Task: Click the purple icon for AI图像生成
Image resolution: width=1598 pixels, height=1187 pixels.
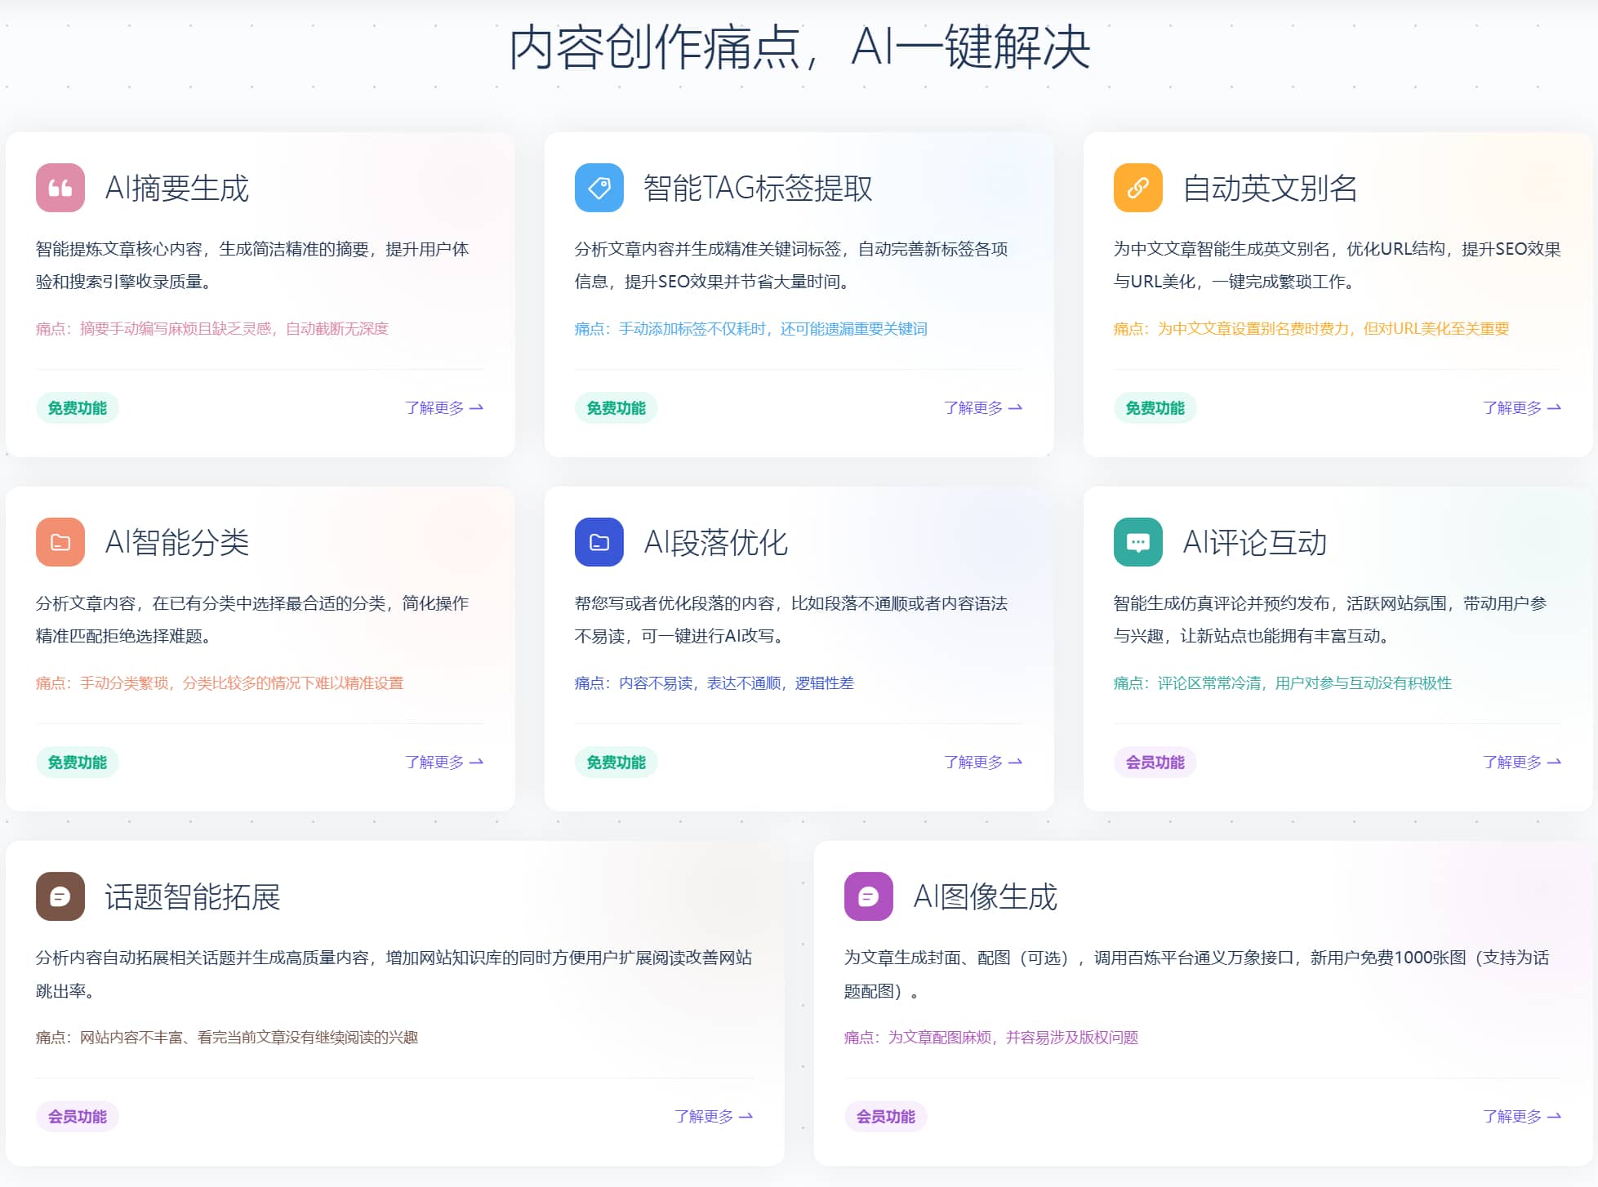Action: point(868,896)
